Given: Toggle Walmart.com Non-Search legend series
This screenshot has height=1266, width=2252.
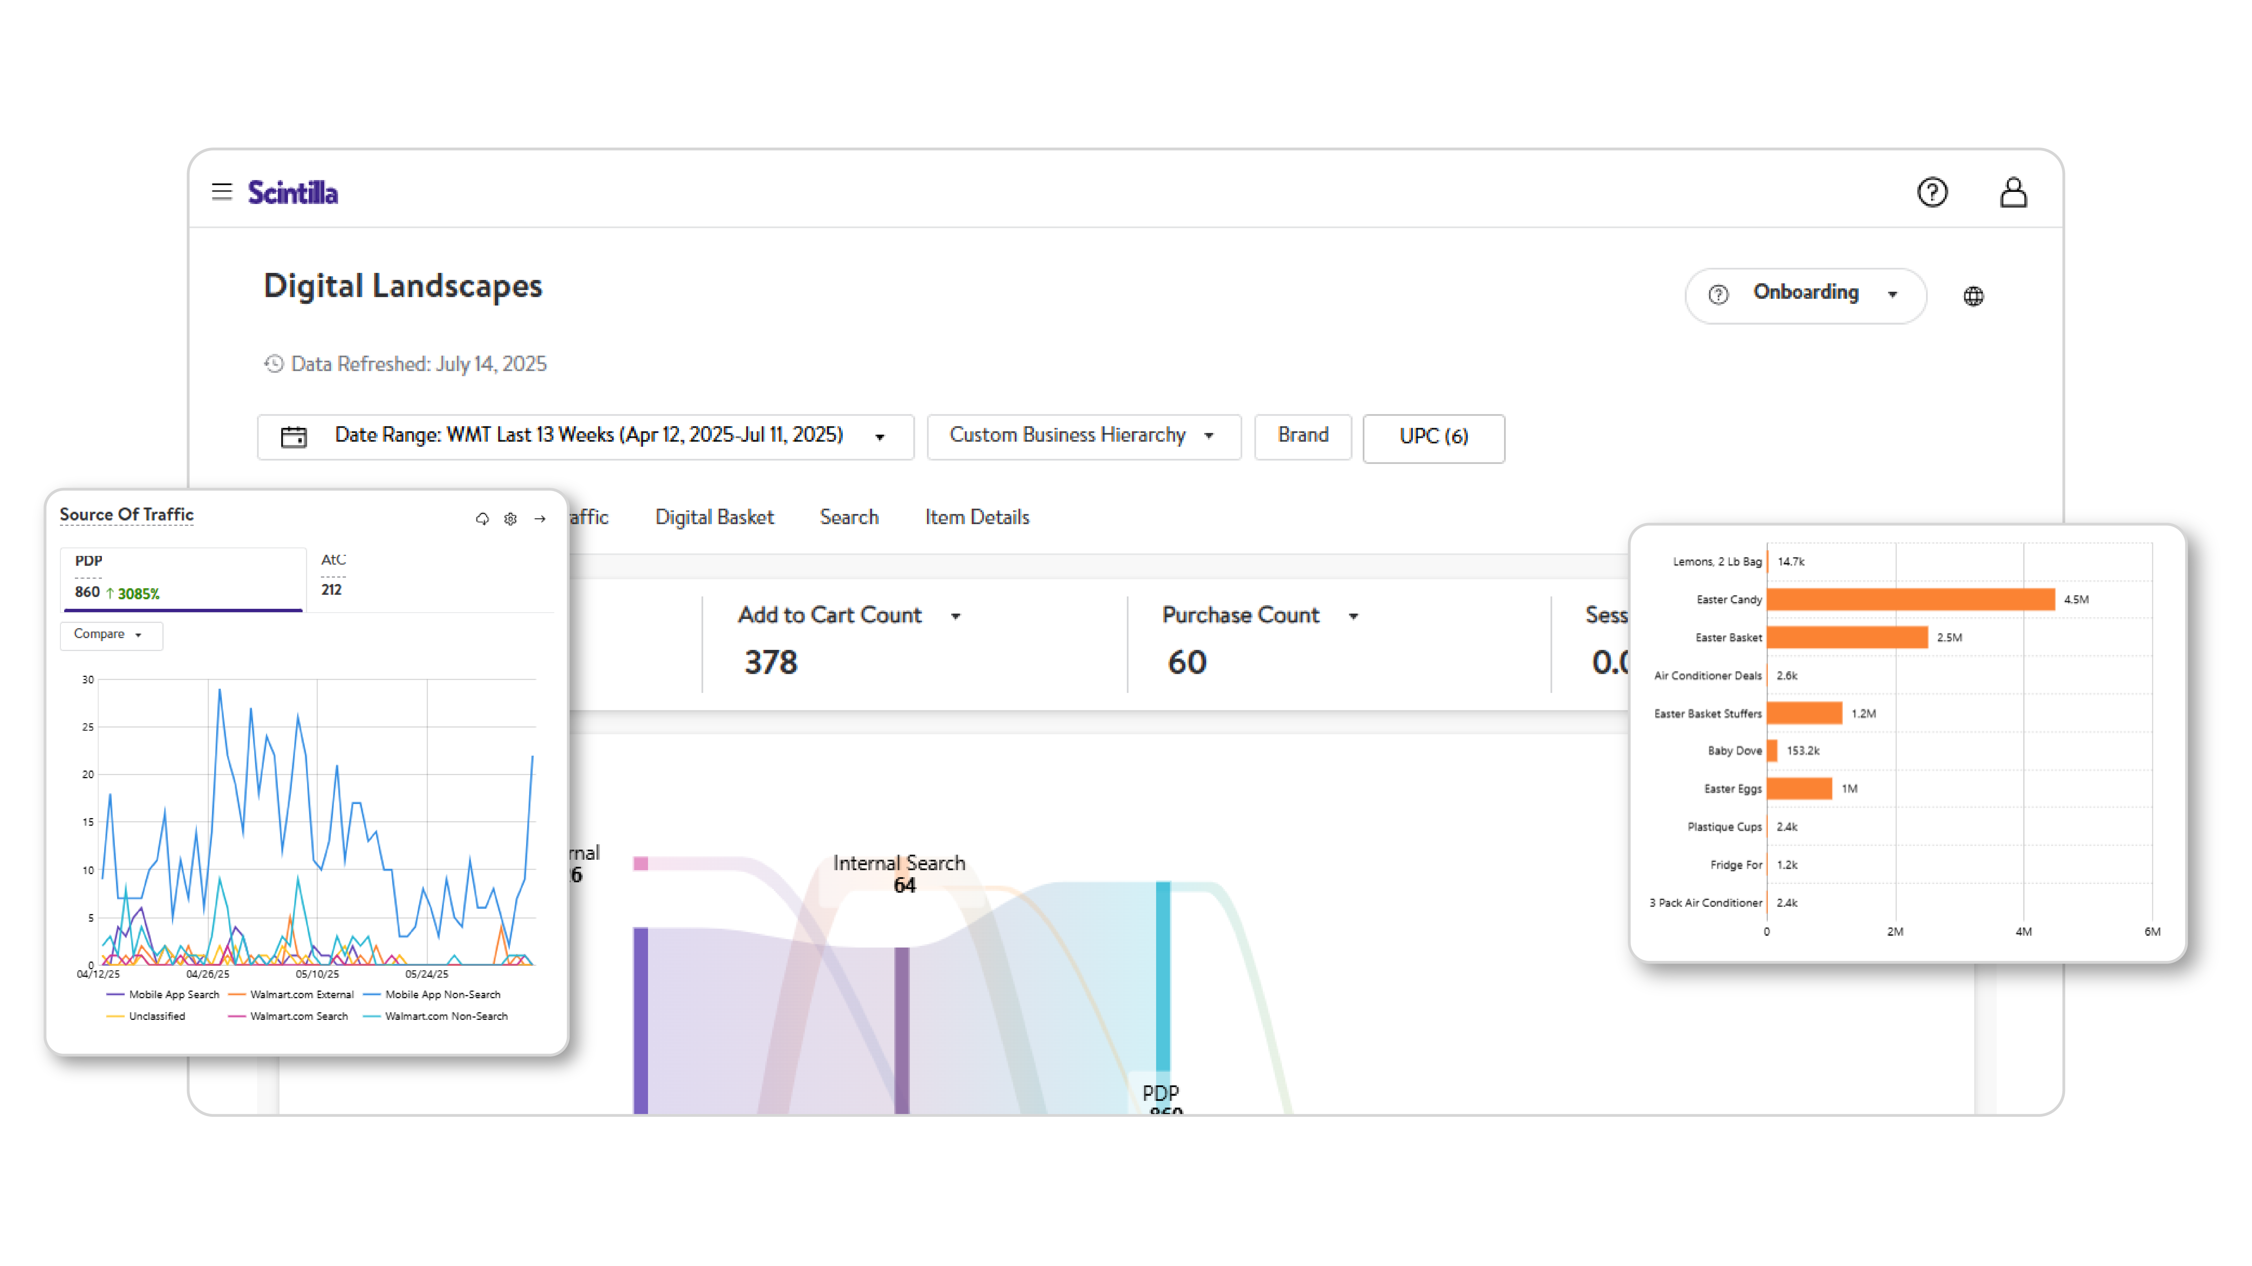Looking at the screenshot, I should [x=435, y=1016].
